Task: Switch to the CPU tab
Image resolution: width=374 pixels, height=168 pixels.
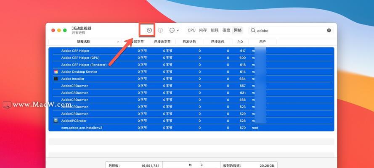Action: click(191, 30)
